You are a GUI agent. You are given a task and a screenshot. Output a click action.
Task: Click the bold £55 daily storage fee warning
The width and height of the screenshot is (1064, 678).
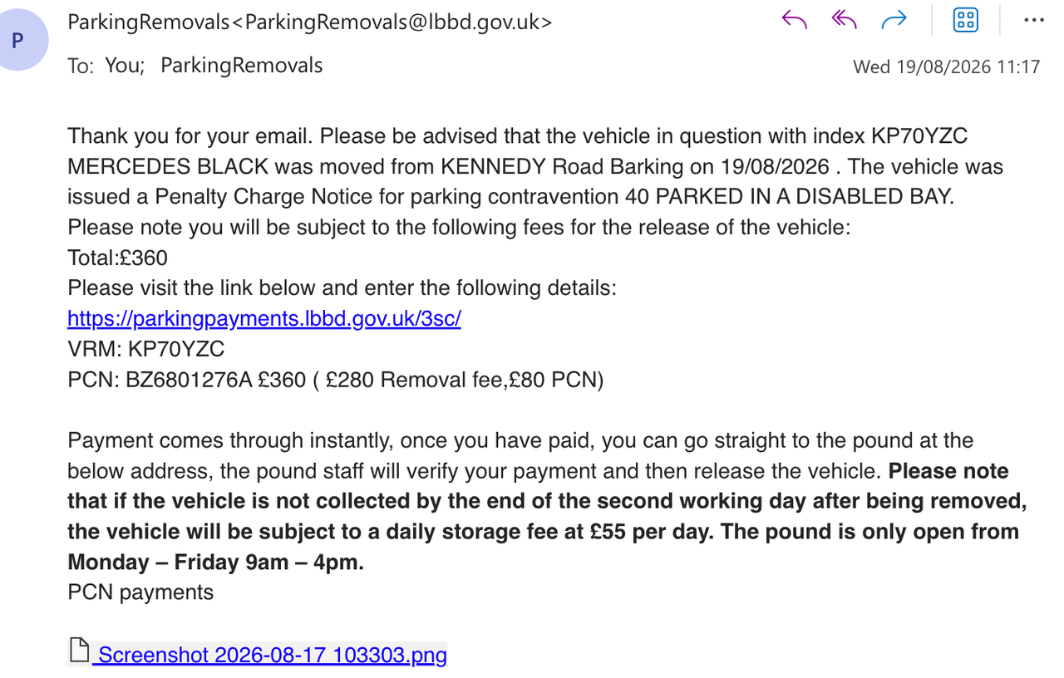point(547,517)
